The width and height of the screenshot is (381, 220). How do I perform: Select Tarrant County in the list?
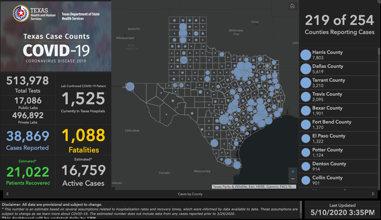pos(329,83)
